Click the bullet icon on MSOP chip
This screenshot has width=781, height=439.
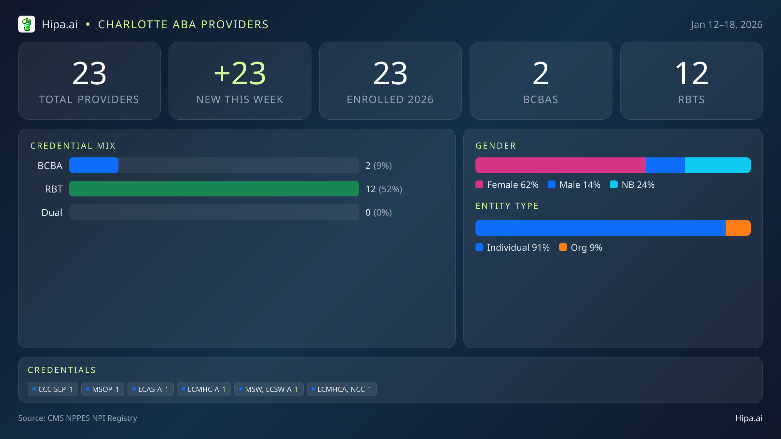click(x=87, y=389)
